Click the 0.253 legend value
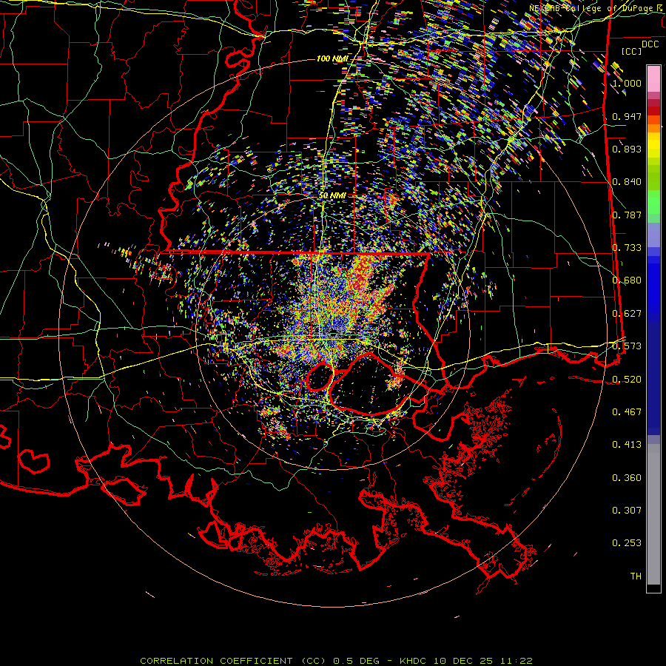The width and height of the screenshot is (666, 666). pos(627,543)
